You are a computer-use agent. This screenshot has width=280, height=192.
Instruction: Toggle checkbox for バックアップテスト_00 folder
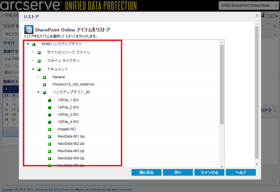44,92
